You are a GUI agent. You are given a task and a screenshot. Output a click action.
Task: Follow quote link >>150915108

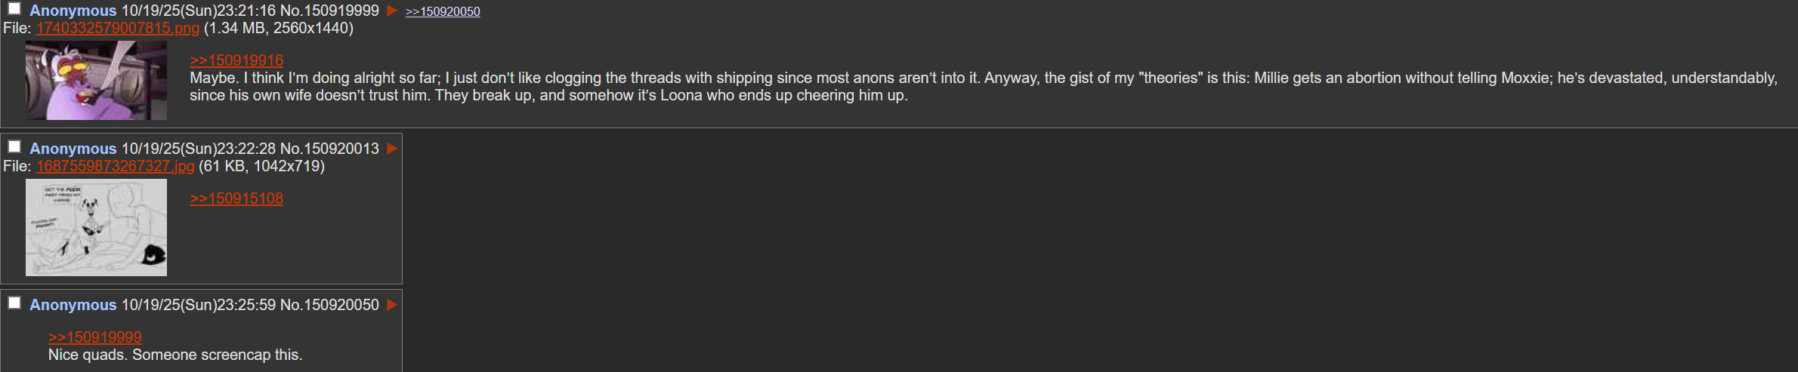point(236,198)
